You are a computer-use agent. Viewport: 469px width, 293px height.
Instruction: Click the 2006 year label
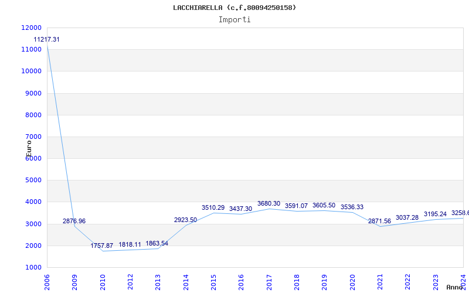tap(47, 282)
